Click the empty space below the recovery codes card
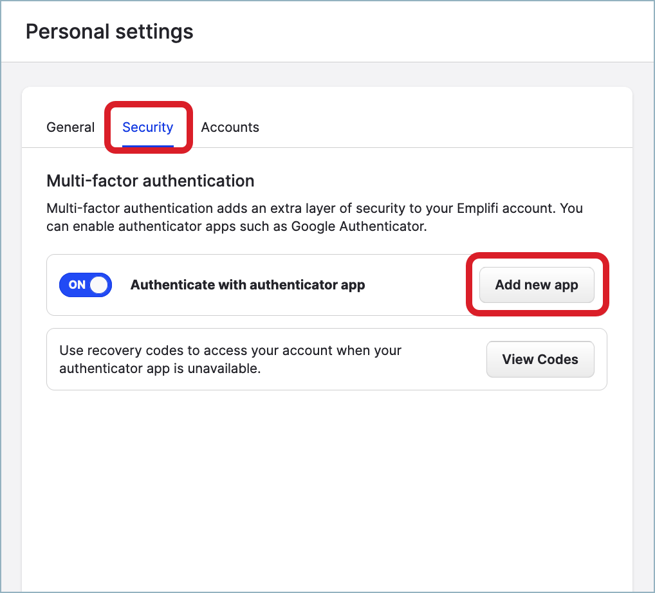The height and width of the screenshot is (593, 655). (x=327, y=482)
